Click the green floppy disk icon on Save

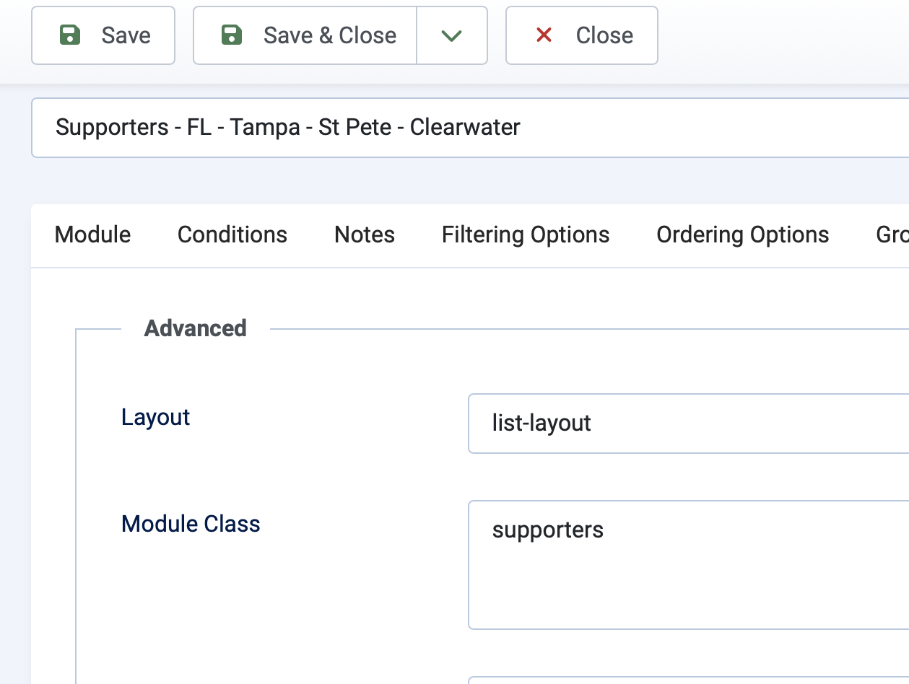[69, 35]
